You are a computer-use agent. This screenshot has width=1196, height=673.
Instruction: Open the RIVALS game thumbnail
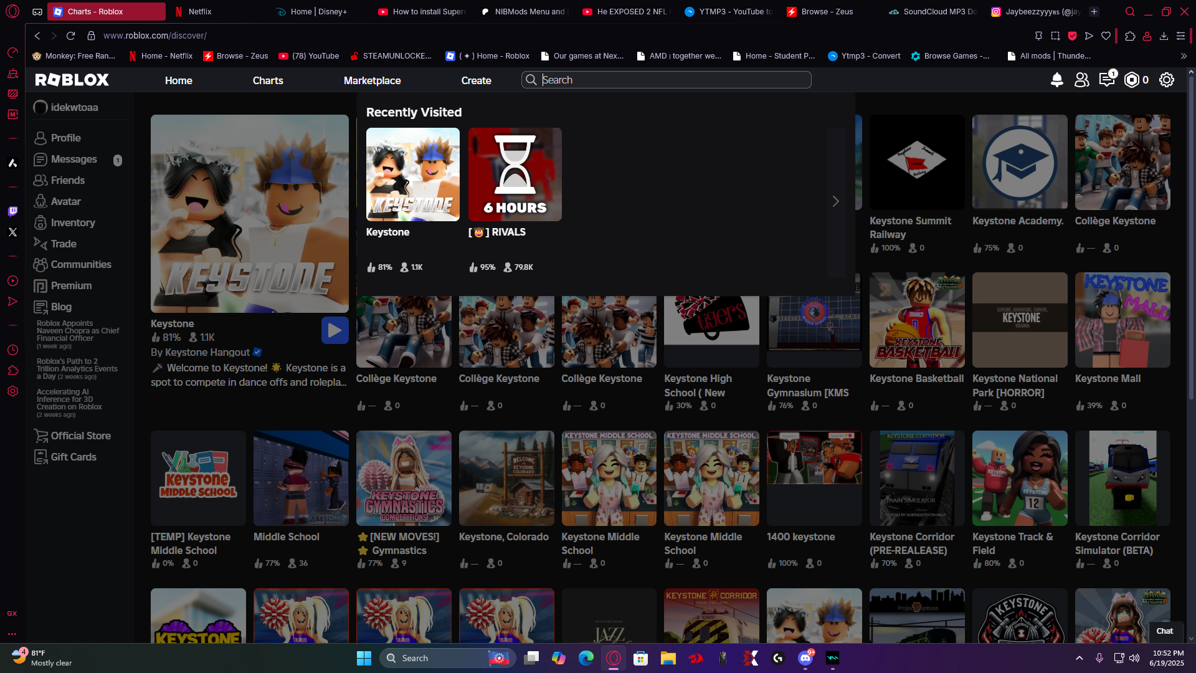pyautogui.click(x=515, y=174)
